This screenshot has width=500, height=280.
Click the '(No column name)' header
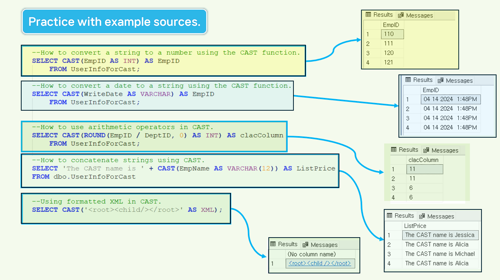pyautogui.click(x=320, y=254)
